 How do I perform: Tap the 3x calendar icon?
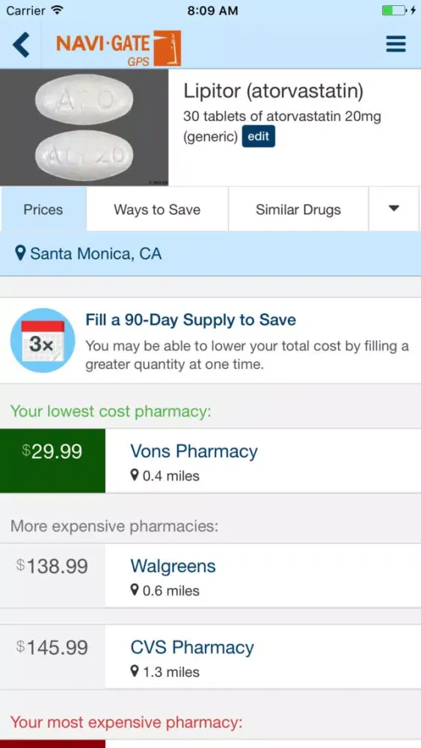[x=43, y=340]
